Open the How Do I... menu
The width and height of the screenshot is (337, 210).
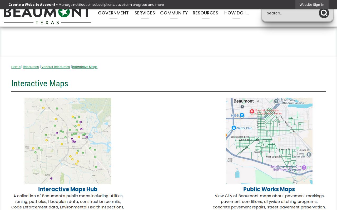coord(236,13)
